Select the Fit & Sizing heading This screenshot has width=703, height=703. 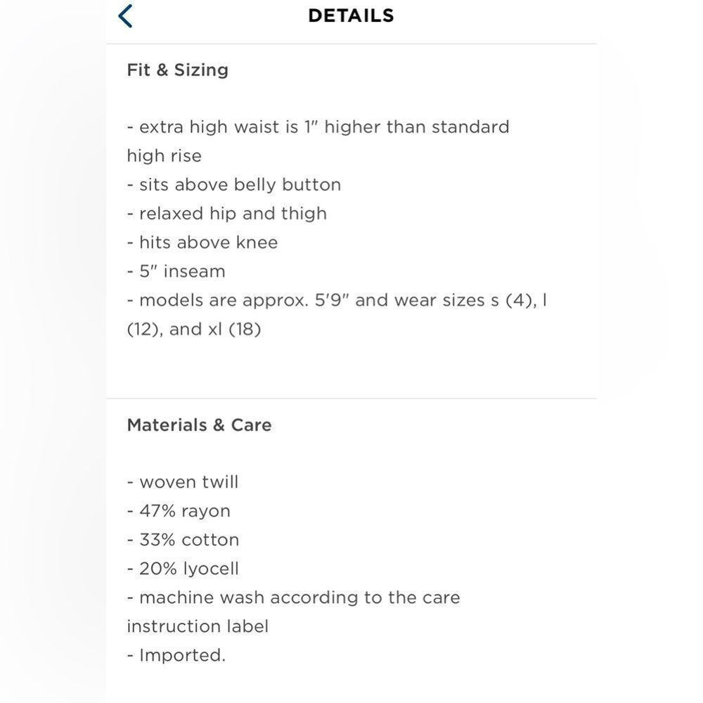[x=177, y=70]
